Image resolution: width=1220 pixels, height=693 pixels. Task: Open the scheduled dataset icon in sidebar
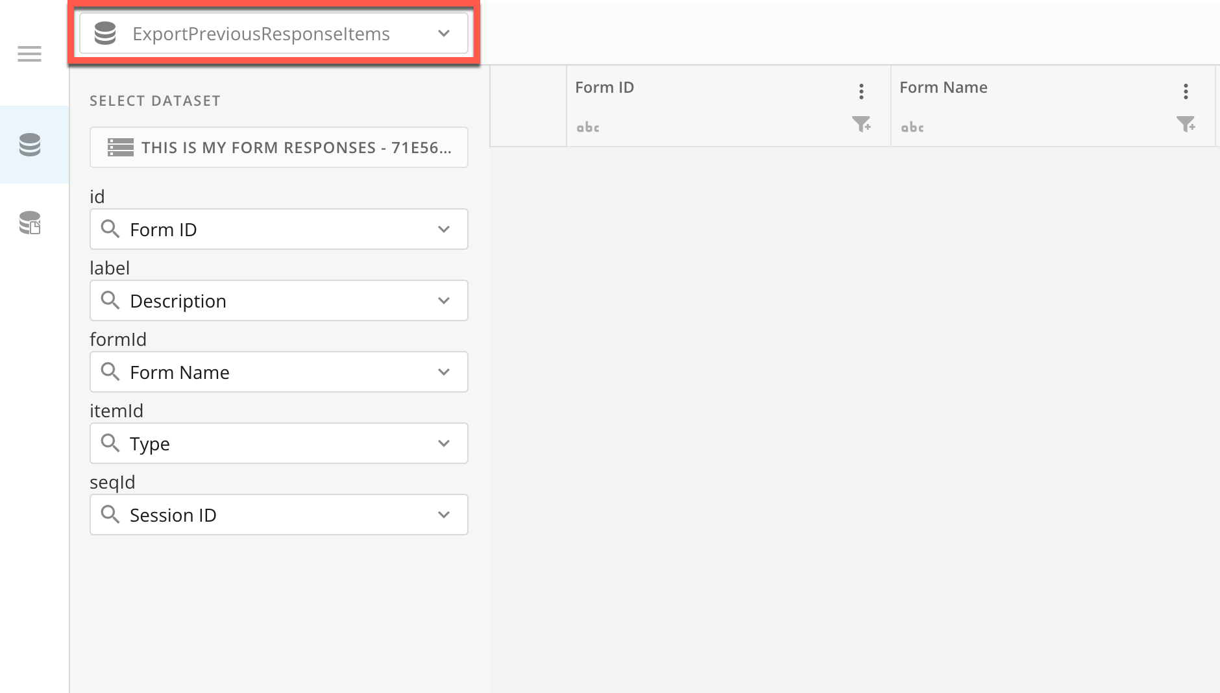(x=29, y=224)
